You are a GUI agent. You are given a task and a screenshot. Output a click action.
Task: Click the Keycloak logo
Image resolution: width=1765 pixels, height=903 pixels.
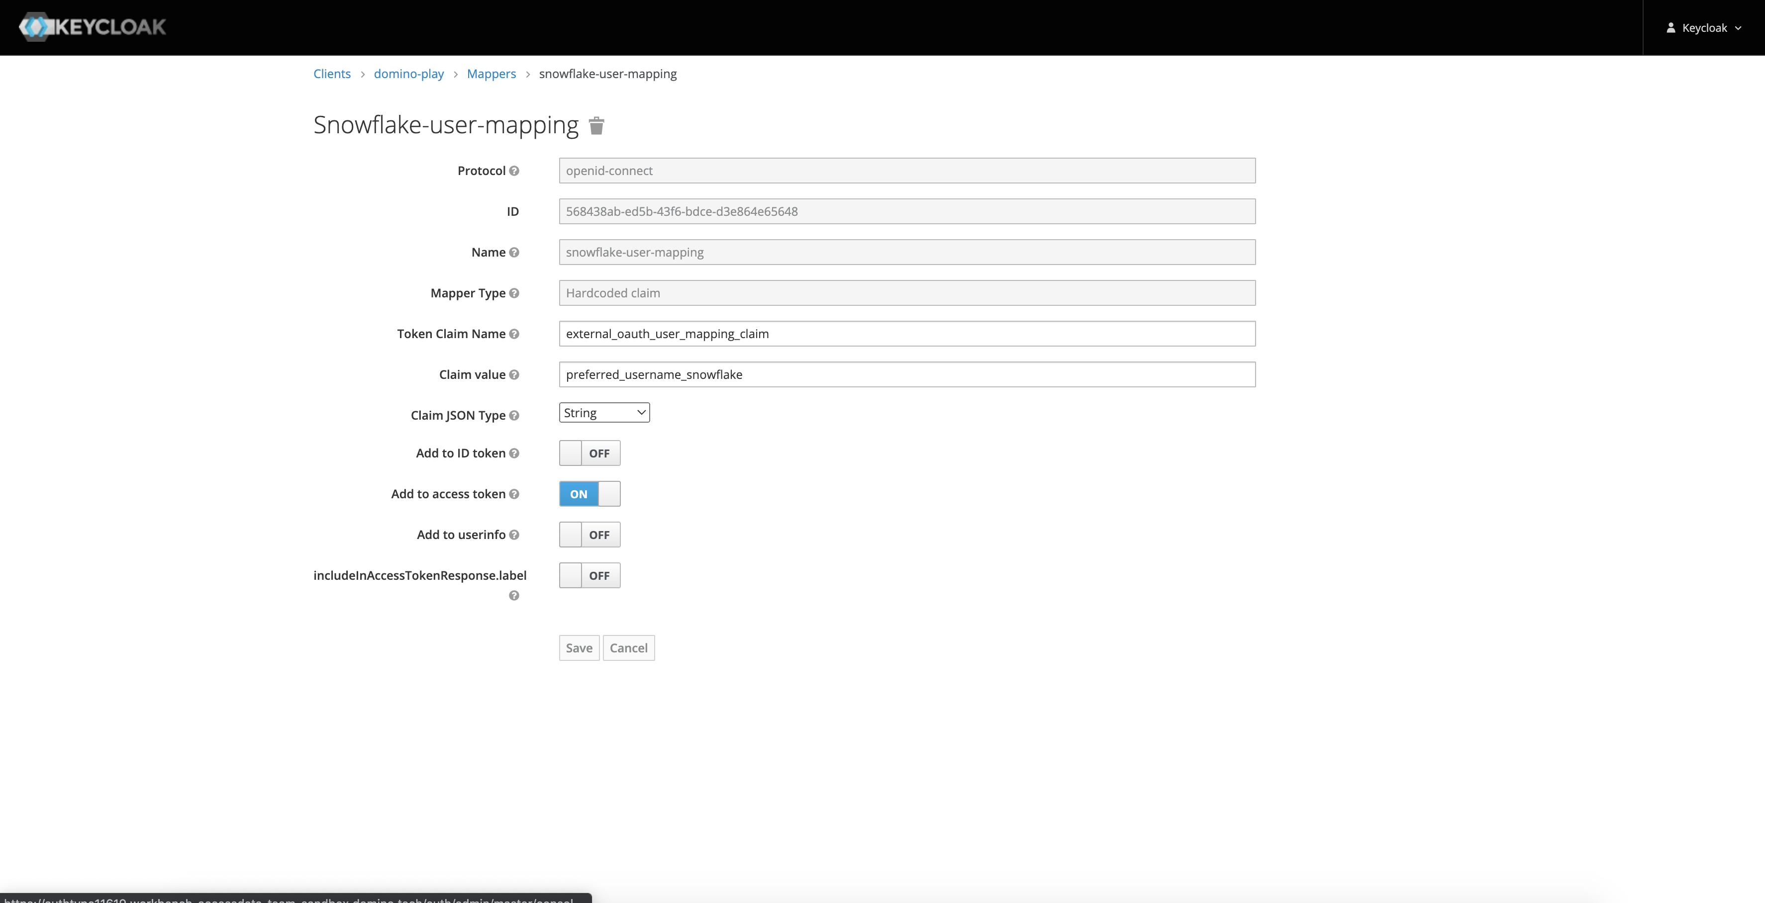click(x=93, y=27)
